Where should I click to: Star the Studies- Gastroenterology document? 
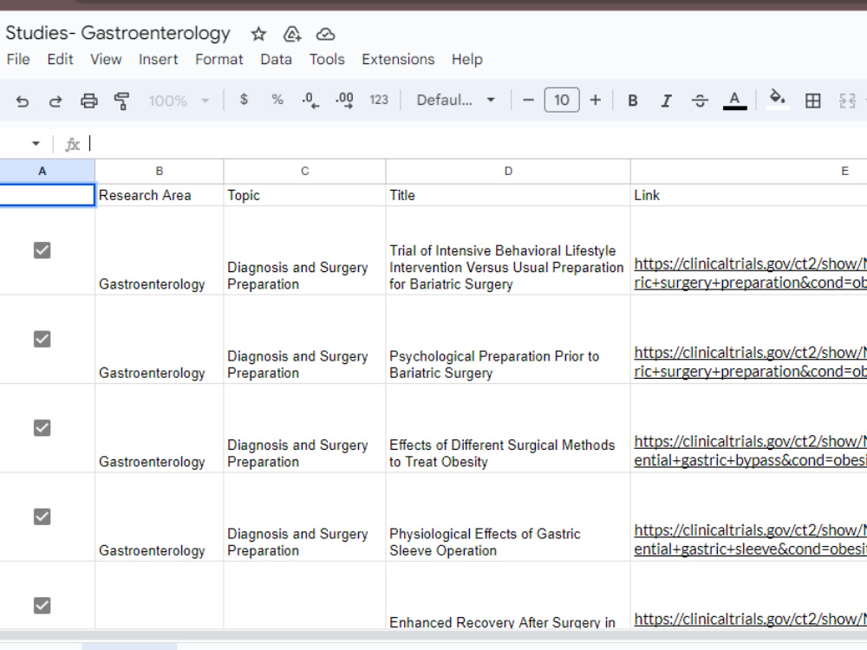[258, 35]
